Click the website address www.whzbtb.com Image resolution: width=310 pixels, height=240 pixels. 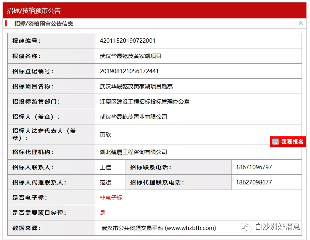[191, 228]
